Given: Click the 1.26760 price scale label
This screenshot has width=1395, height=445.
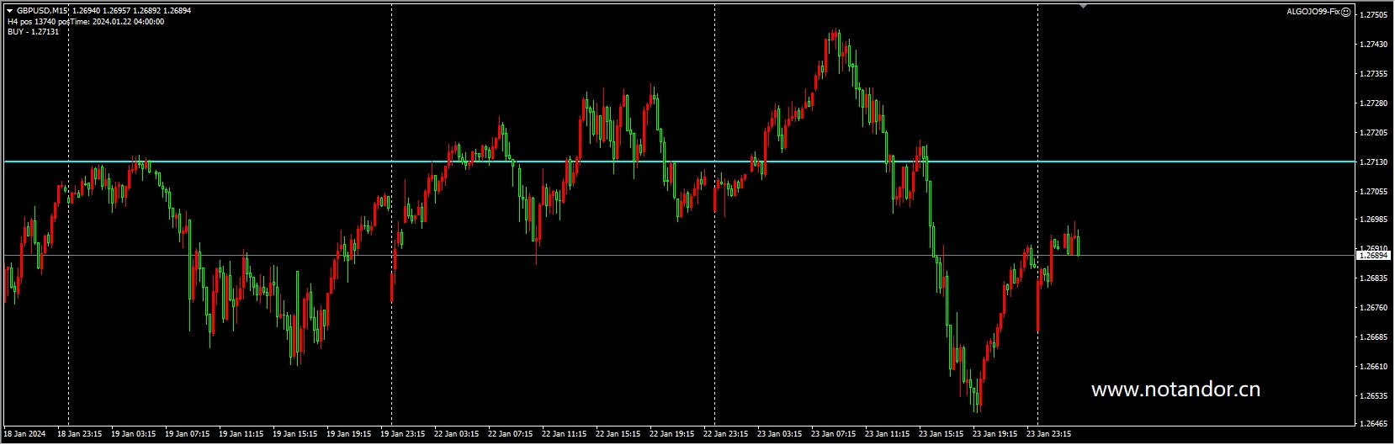Looking at the screenshot, I should [x=1374, y=308].
